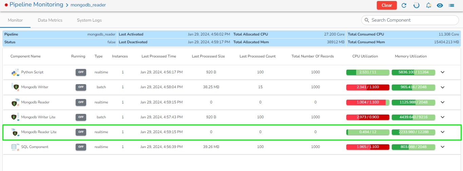This screenshot has width=463, height=171.
Task: Expand the Mongodb Writer Lite row chevron
Action: [x=442, y=117]
